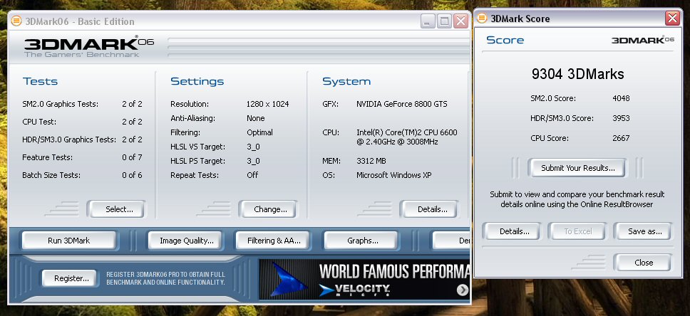Click the 9304 3DMarks score text

(578, 74)
